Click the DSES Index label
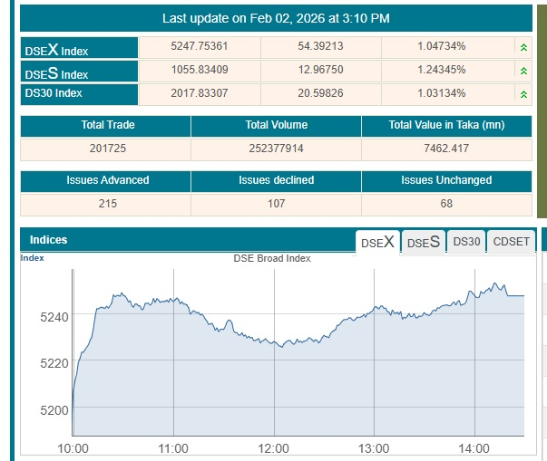The width and height of the screenshot is (547, 461). (x=56, y=72)
